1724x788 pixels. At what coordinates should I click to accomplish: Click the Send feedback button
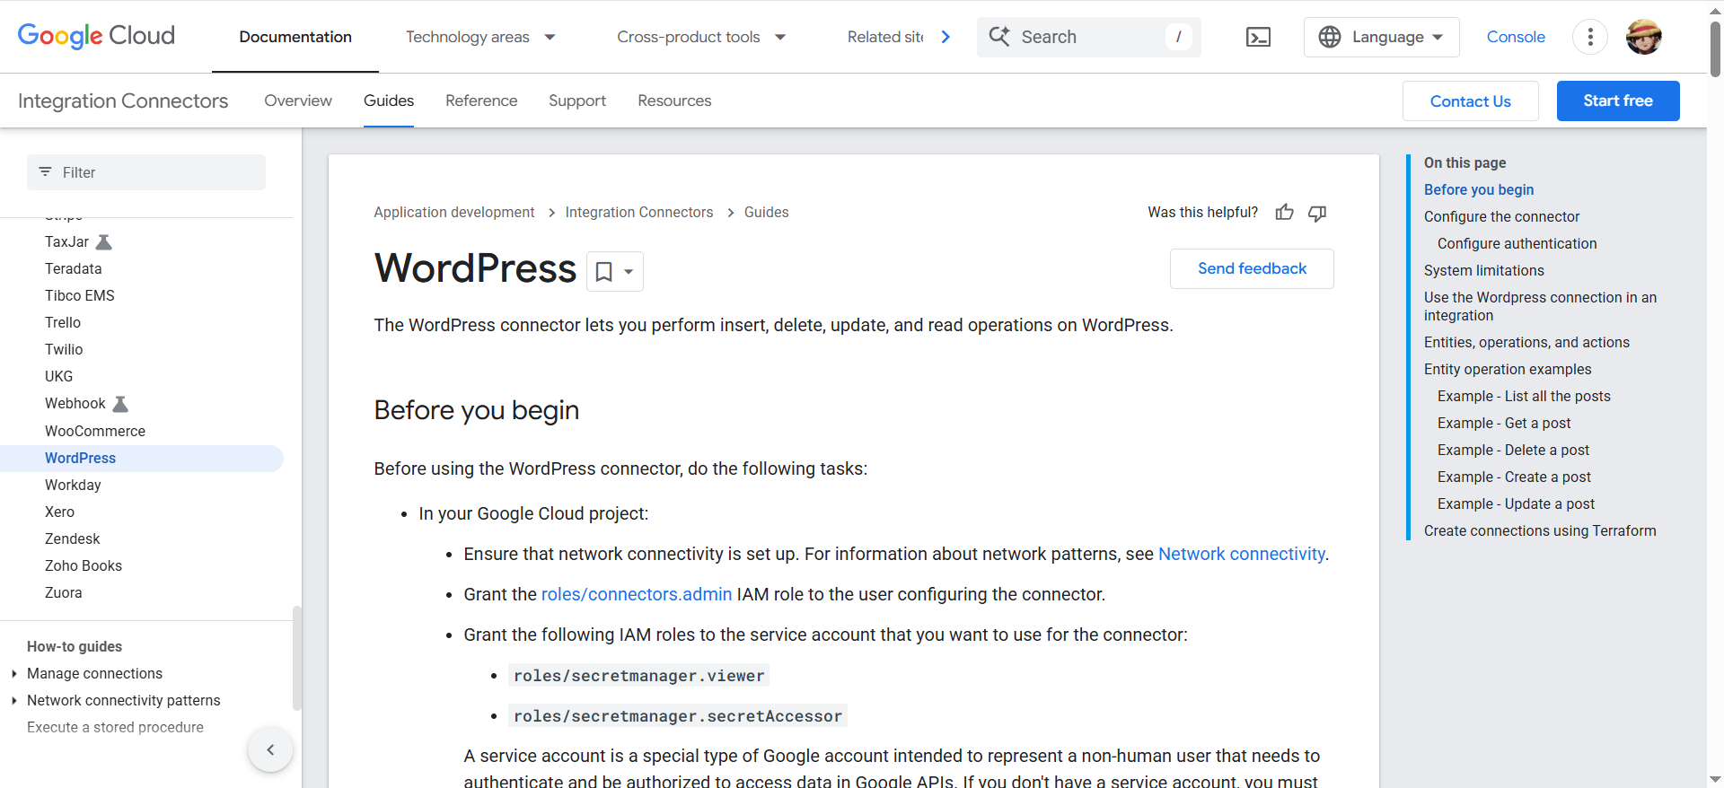coord(1252,268)
